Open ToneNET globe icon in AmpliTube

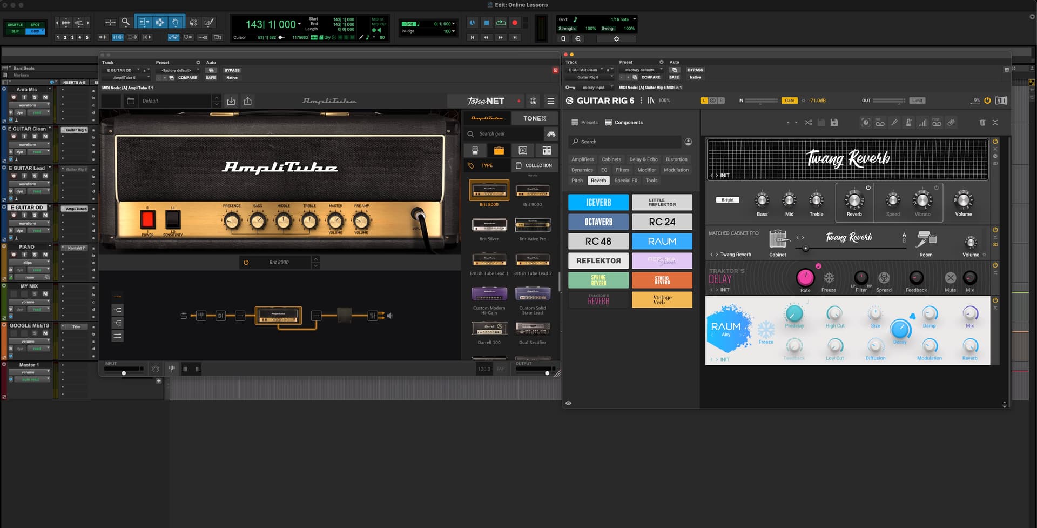(x=533, y=101)
